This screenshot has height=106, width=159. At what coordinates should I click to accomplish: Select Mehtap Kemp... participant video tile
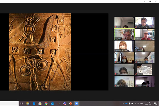coord(144,22)
